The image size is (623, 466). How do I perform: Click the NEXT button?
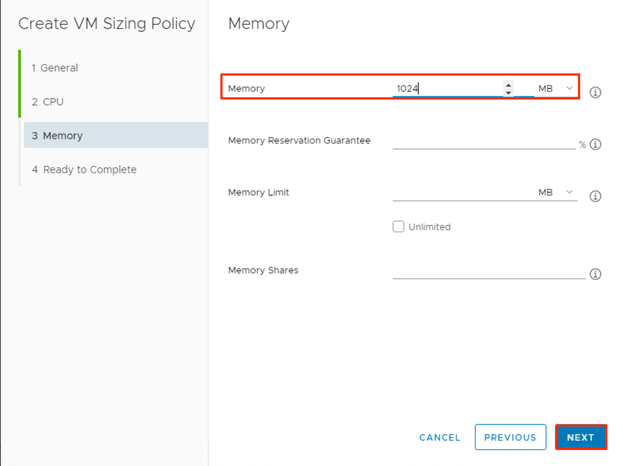[580, 437]
